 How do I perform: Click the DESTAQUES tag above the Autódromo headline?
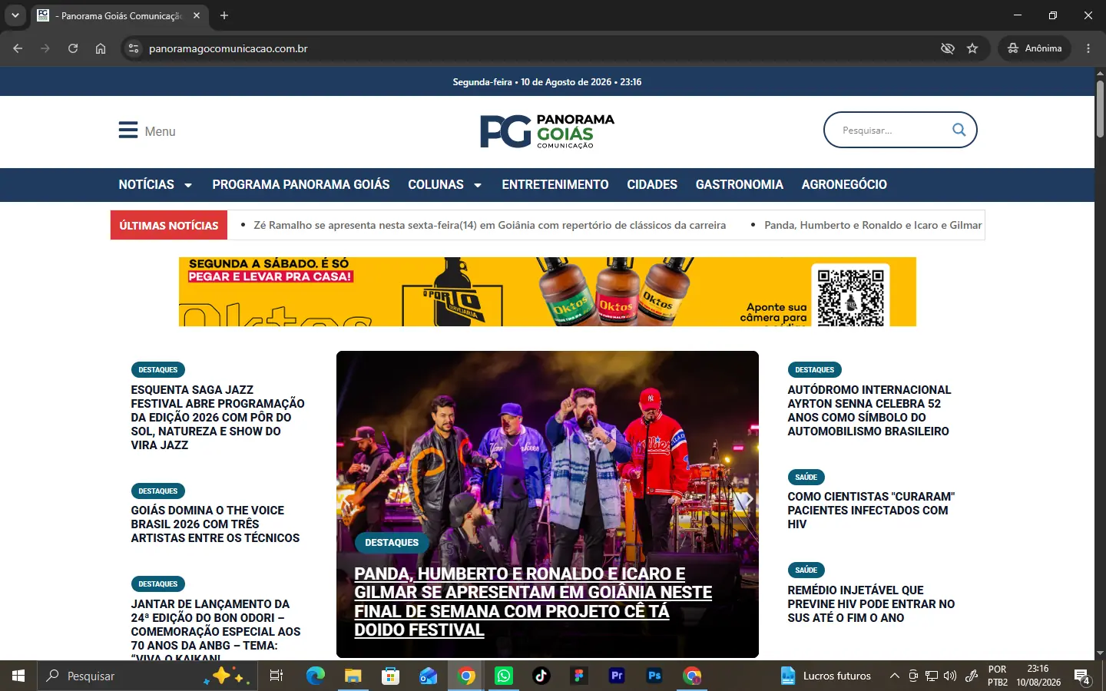pos(815,369)
